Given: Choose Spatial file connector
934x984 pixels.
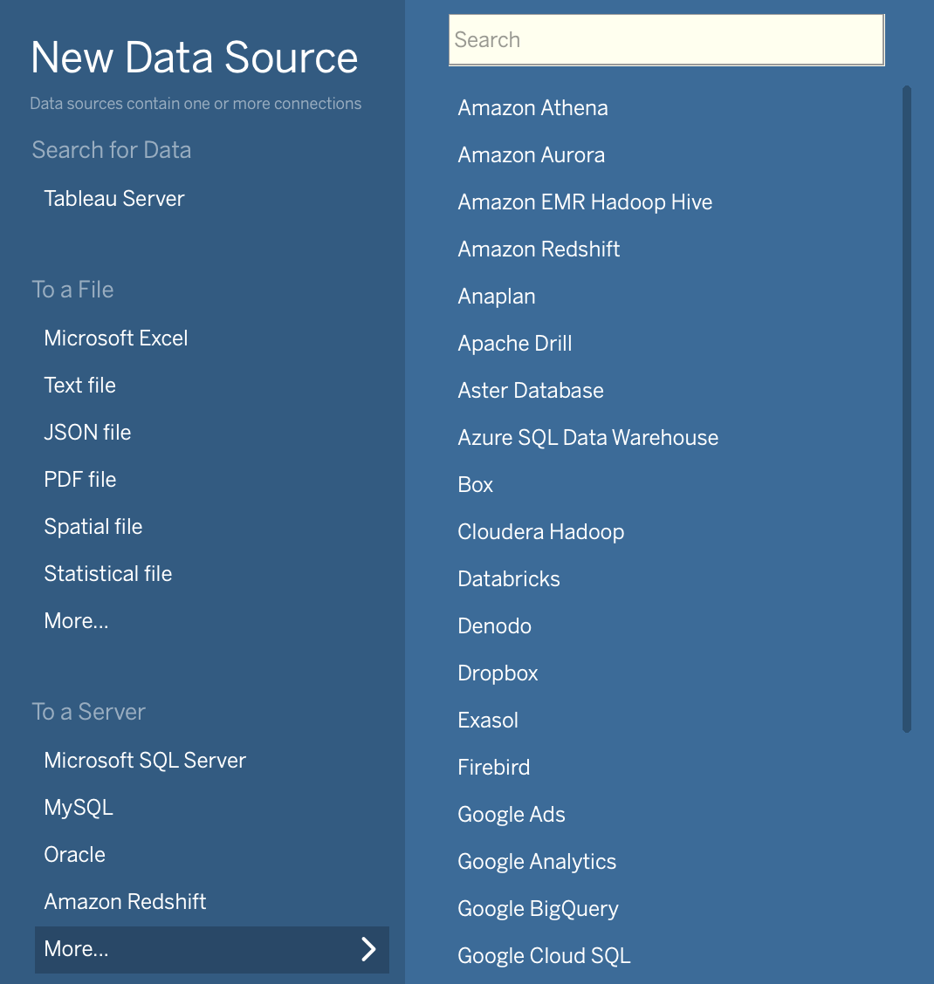Looking at the screenshot, I should click(x=93, y=526).
